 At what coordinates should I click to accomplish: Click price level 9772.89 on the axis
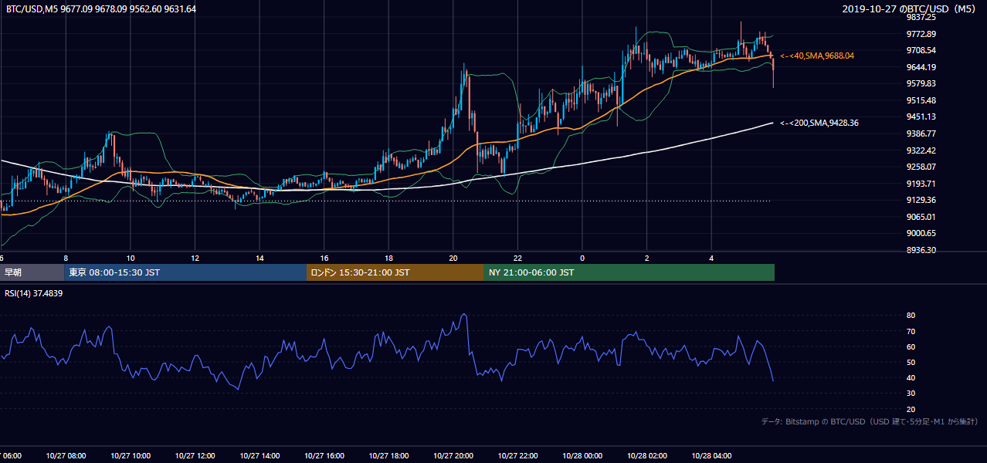tap(921, 34)
